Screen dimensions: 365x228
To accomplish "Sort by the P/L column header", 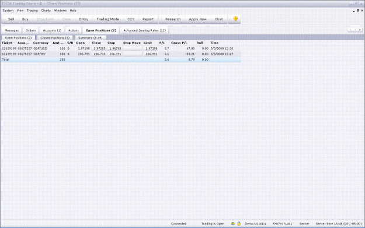I will click(x=162, y=43).
